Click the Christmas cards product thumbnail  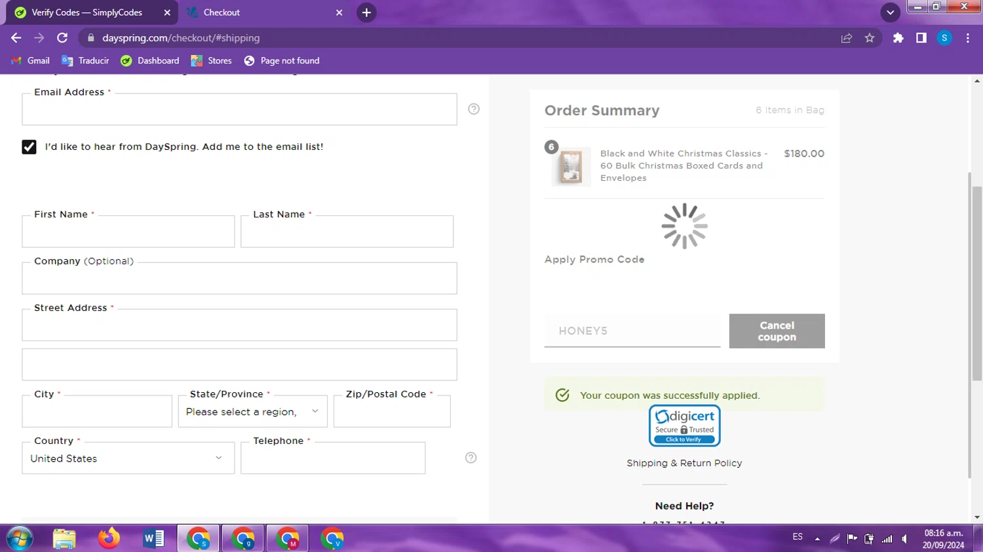571,166
